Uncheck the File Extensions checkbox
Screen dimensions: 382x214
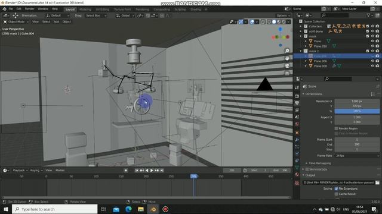[337, 188]
